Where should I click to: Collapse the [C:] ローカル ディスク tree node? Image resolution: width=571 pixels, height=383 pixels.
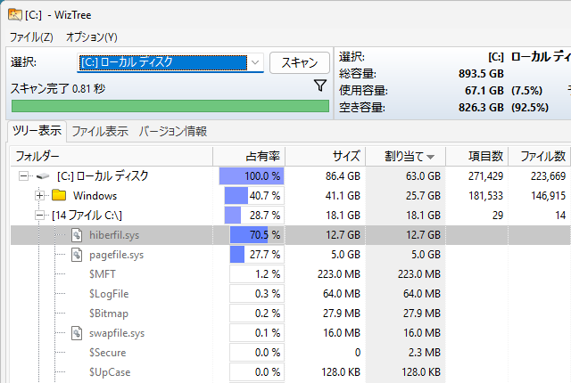pyautogui.click(x=23, y=176)
